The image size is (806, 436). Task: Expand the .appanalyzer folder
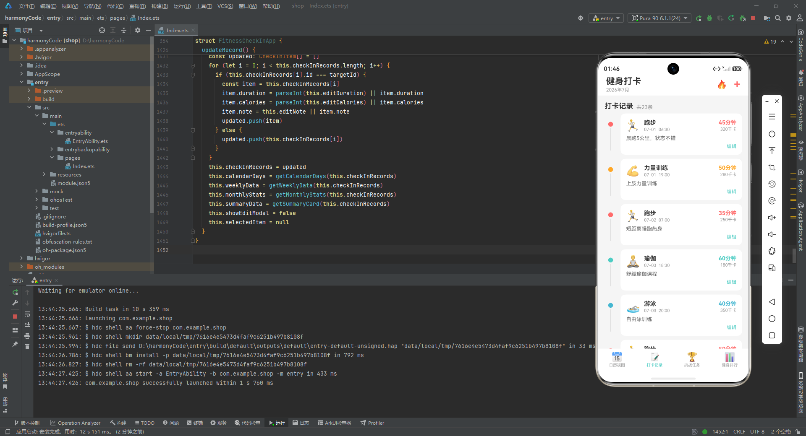(x=21, y=49)
